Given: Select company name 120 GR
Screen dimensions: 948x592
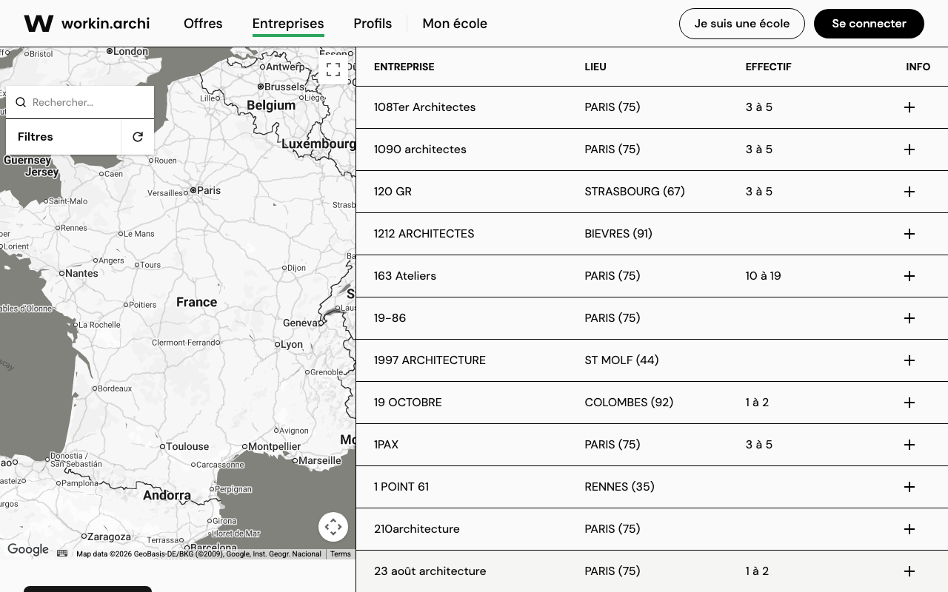Looking at the screenshot, I should pos(393,192).
